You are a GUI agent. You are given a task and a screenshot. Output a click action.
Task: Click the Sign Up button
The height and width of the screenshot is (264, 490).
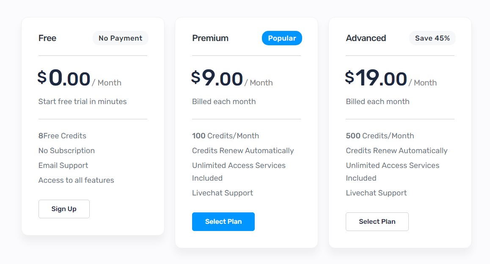[64, 209]
